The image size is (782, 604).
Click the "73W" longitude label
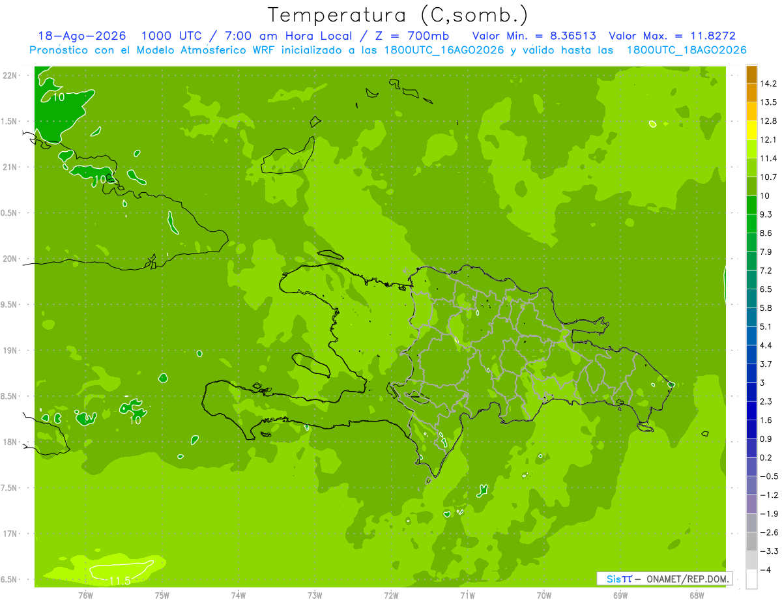coord(314,596)
